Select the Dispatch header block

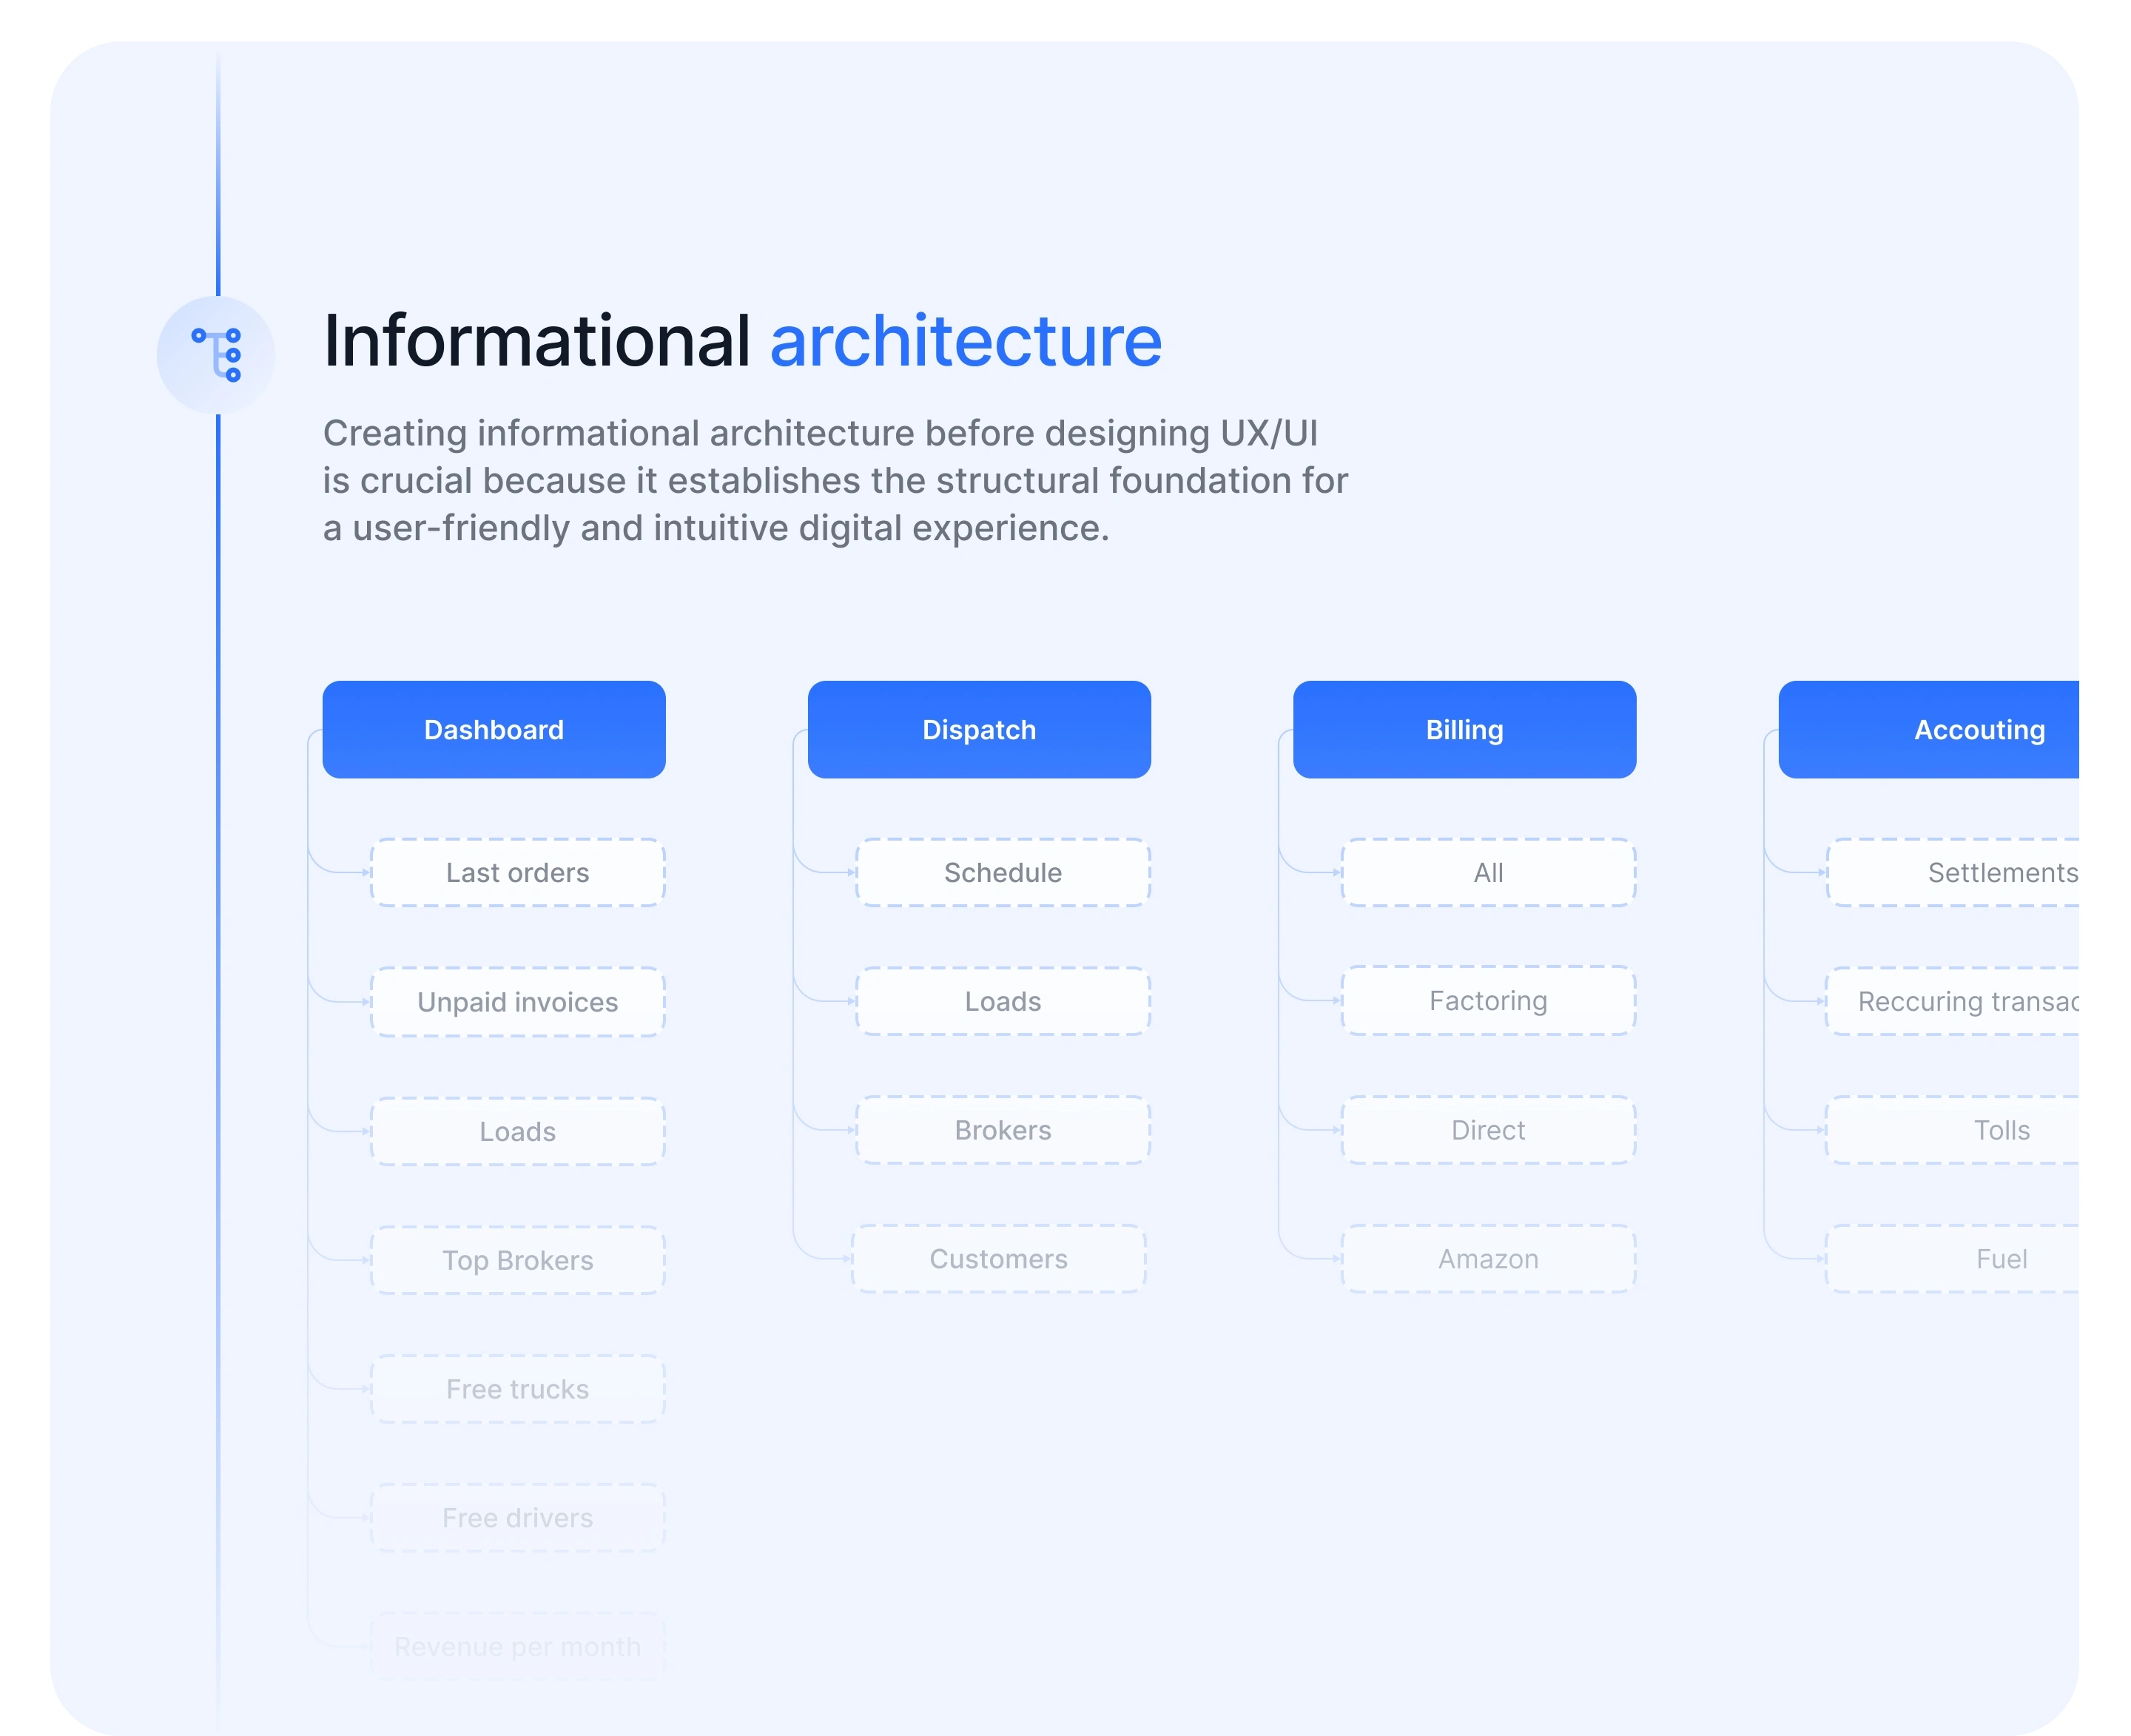[978, 730]
